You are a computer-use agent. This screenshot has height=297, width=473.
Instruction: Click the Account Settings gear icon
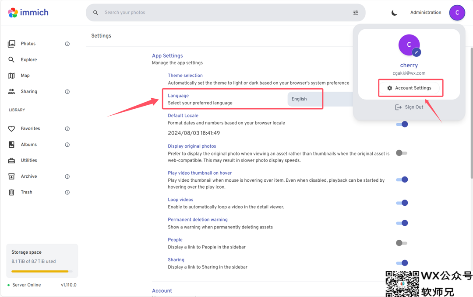tap(389, 88)
